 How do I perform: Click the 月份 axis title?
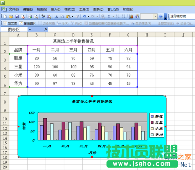tap(92, 152)
